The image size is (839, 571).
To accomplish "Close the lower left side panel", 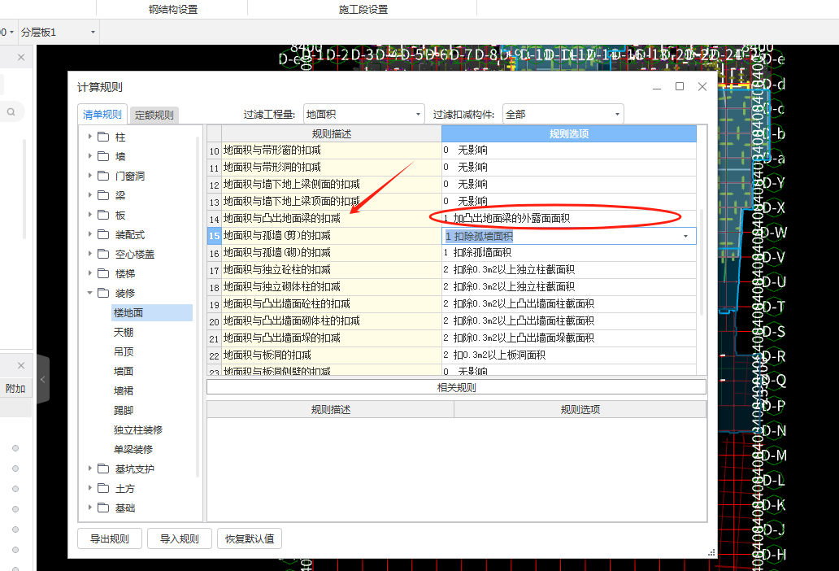I will [x=21, y=365].
